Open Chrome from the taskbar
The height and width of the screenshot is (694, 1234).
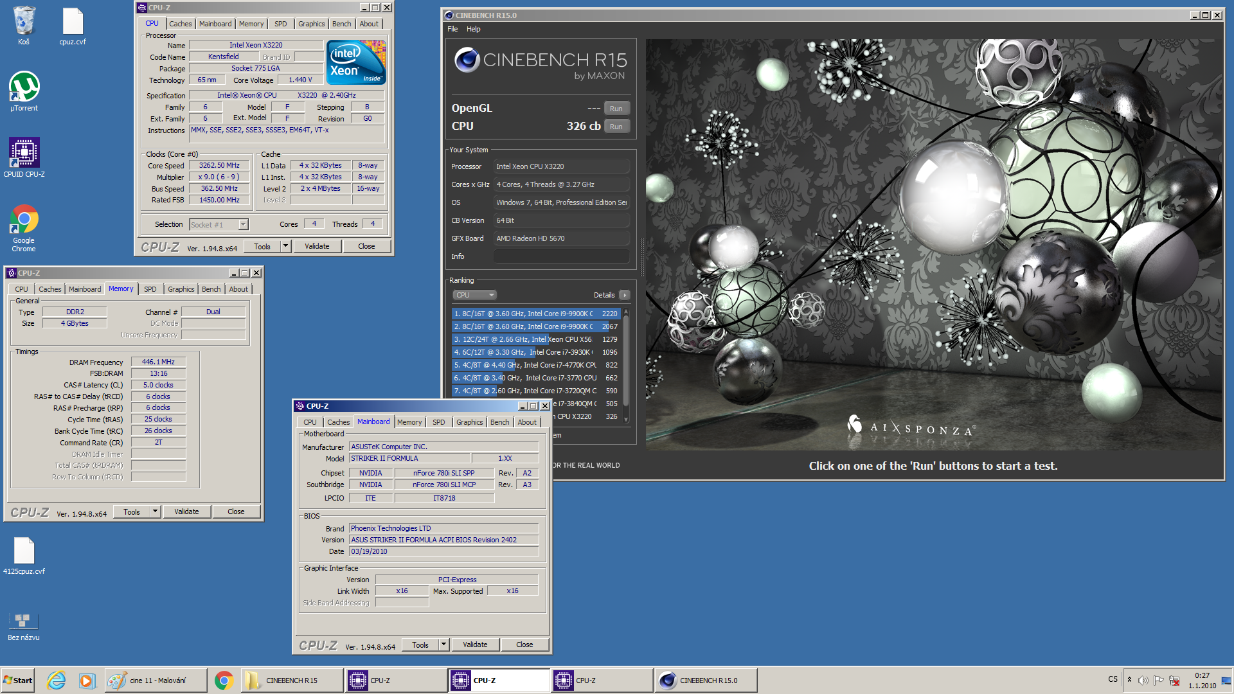click(x=224, y=681)
